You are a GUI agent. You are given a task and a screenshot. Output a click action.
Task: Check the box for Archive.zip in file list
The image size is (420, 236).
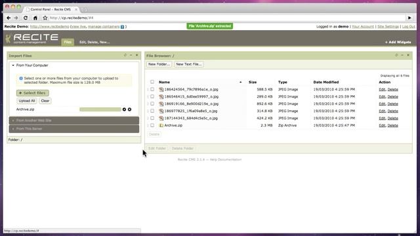[152, 125]
